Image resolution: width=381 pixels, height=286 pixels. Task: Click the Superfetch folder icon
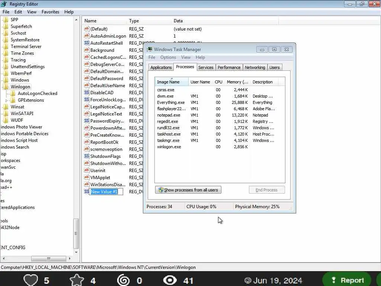[6, 26]
